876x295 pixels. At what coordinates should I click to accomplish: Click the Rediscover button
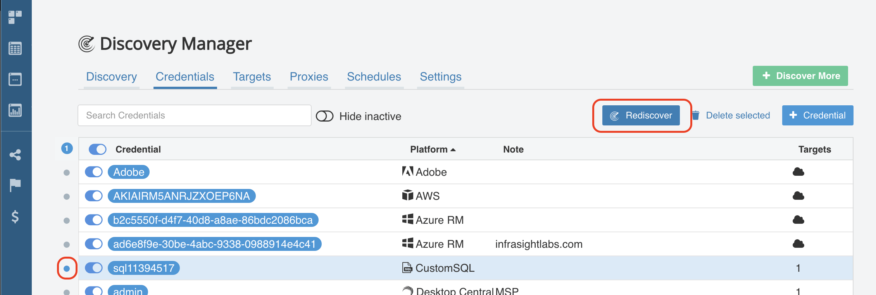coord(641,115)
